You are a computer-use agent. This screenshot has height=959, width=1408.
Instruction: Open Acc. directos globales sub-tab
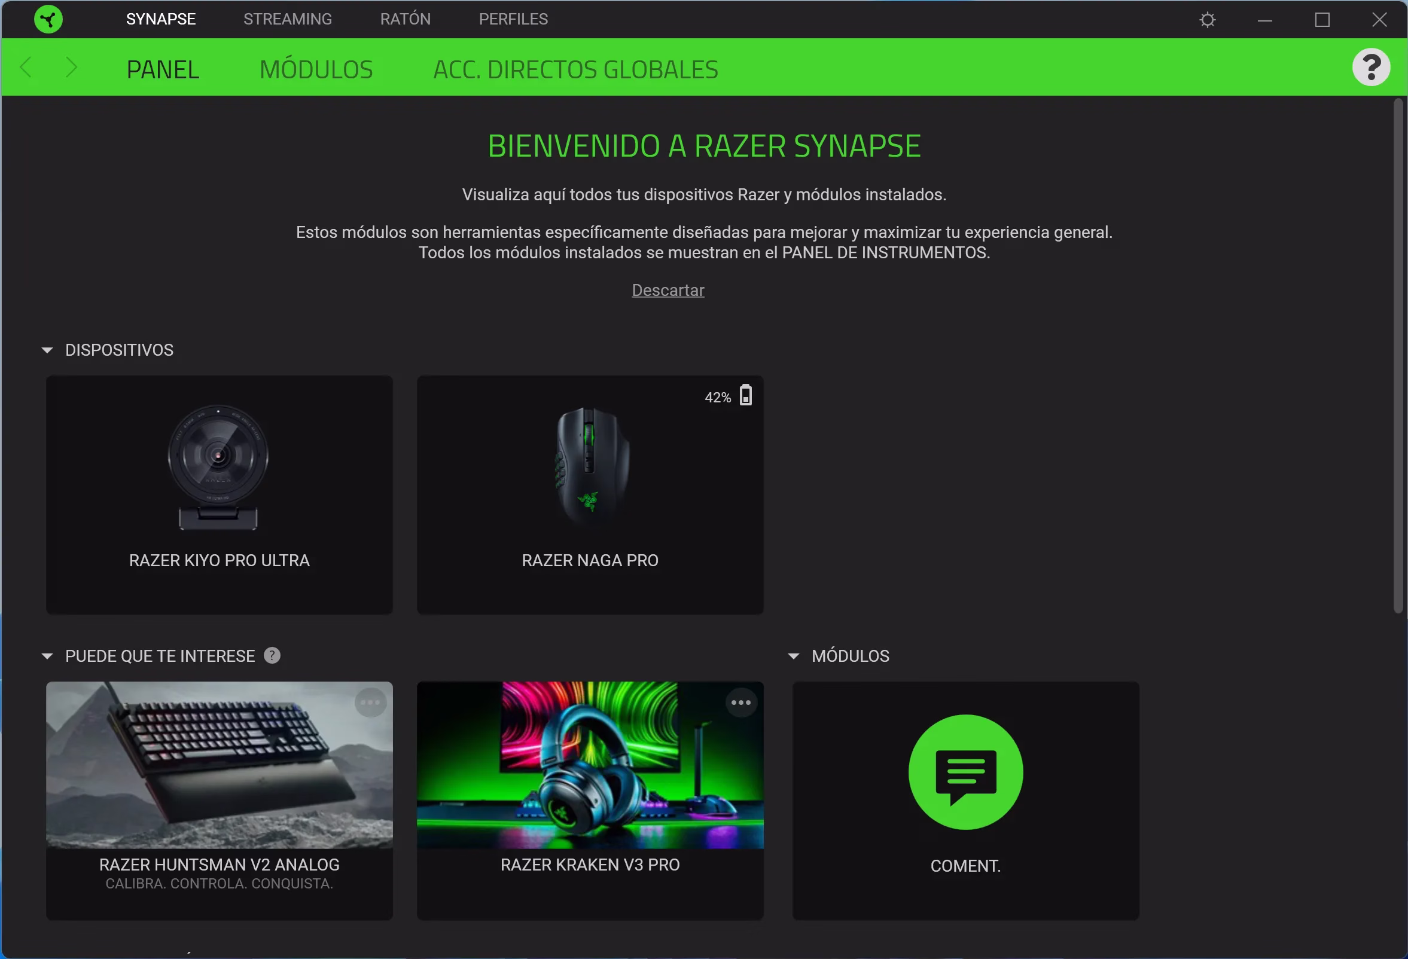coord(575,69)
